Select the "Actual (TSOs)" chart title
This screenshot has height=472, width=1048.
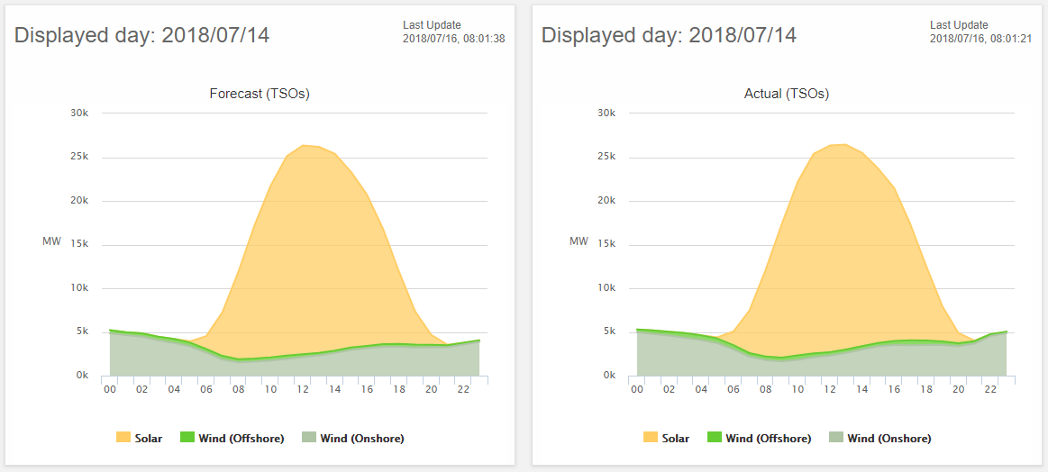787,94
